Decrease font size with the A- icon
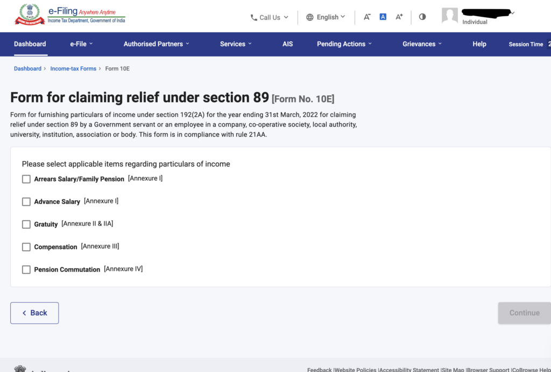The image size is (551, 372). point(367,17)
